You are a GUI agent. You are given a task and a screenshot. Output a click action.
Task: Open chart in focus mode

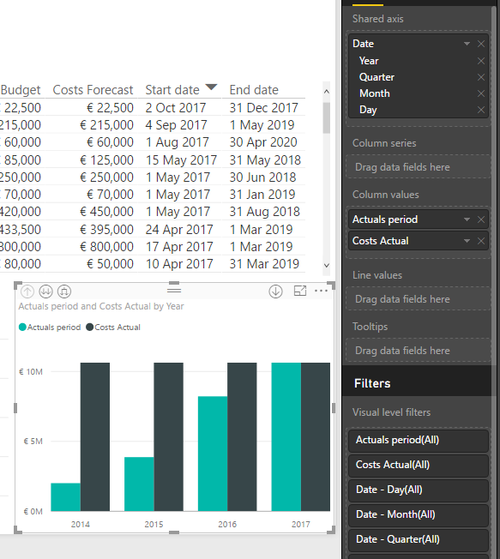tap(300, 291)
